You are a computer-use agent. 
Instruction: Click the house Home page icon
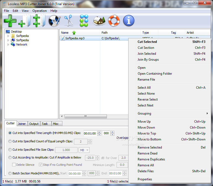point(99,21)
